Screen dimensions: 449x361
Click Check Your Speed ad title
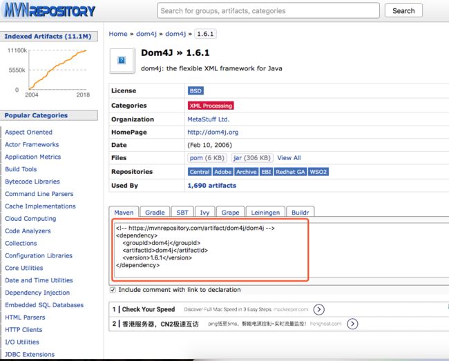[x=149, y=309]
